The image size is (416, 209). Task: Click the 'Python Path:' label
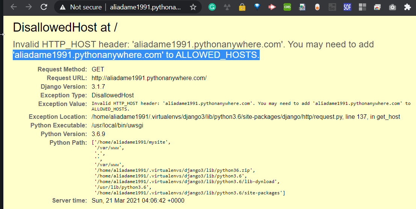68,143
